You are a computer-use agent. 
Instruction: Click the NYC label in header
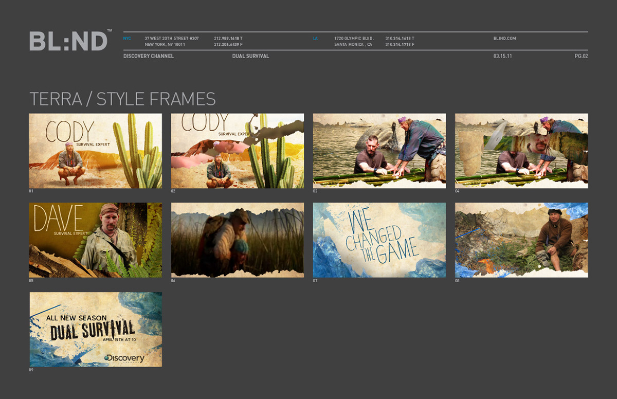click(127, 39)
